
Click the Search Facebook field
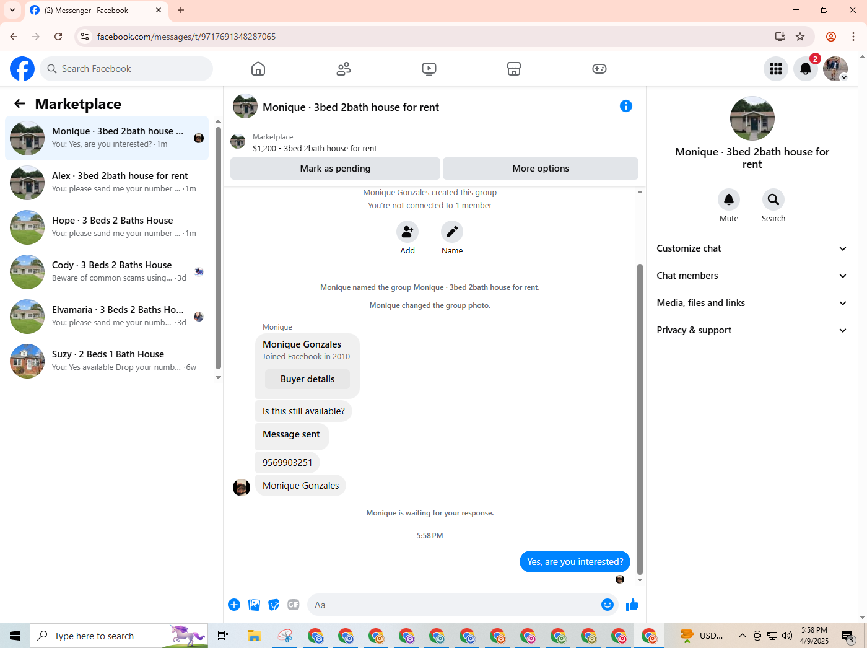[126, 69]
